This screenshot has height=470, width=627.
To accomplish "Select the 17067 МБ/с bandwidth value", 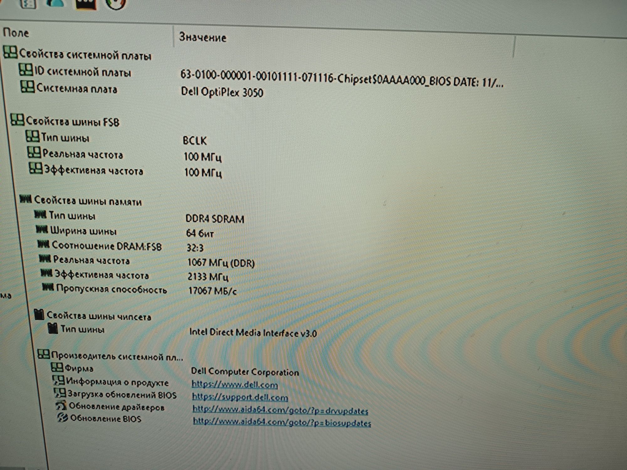I will pyautogui.click(x=212, y=291).
